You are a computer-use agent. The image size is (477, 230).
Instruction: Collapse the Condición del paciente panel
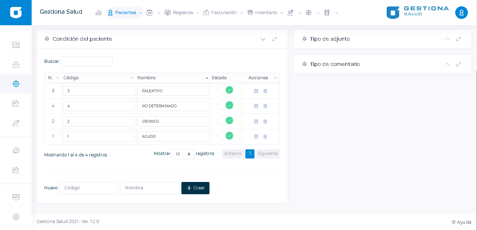point(263,39)
